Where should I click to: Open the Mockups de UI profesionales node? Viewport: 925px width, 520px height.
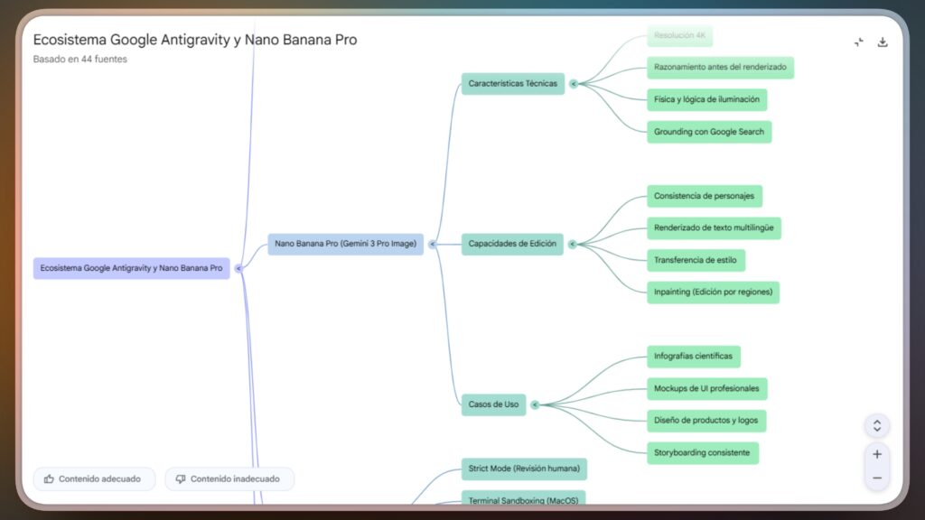(x=706, y=389)
